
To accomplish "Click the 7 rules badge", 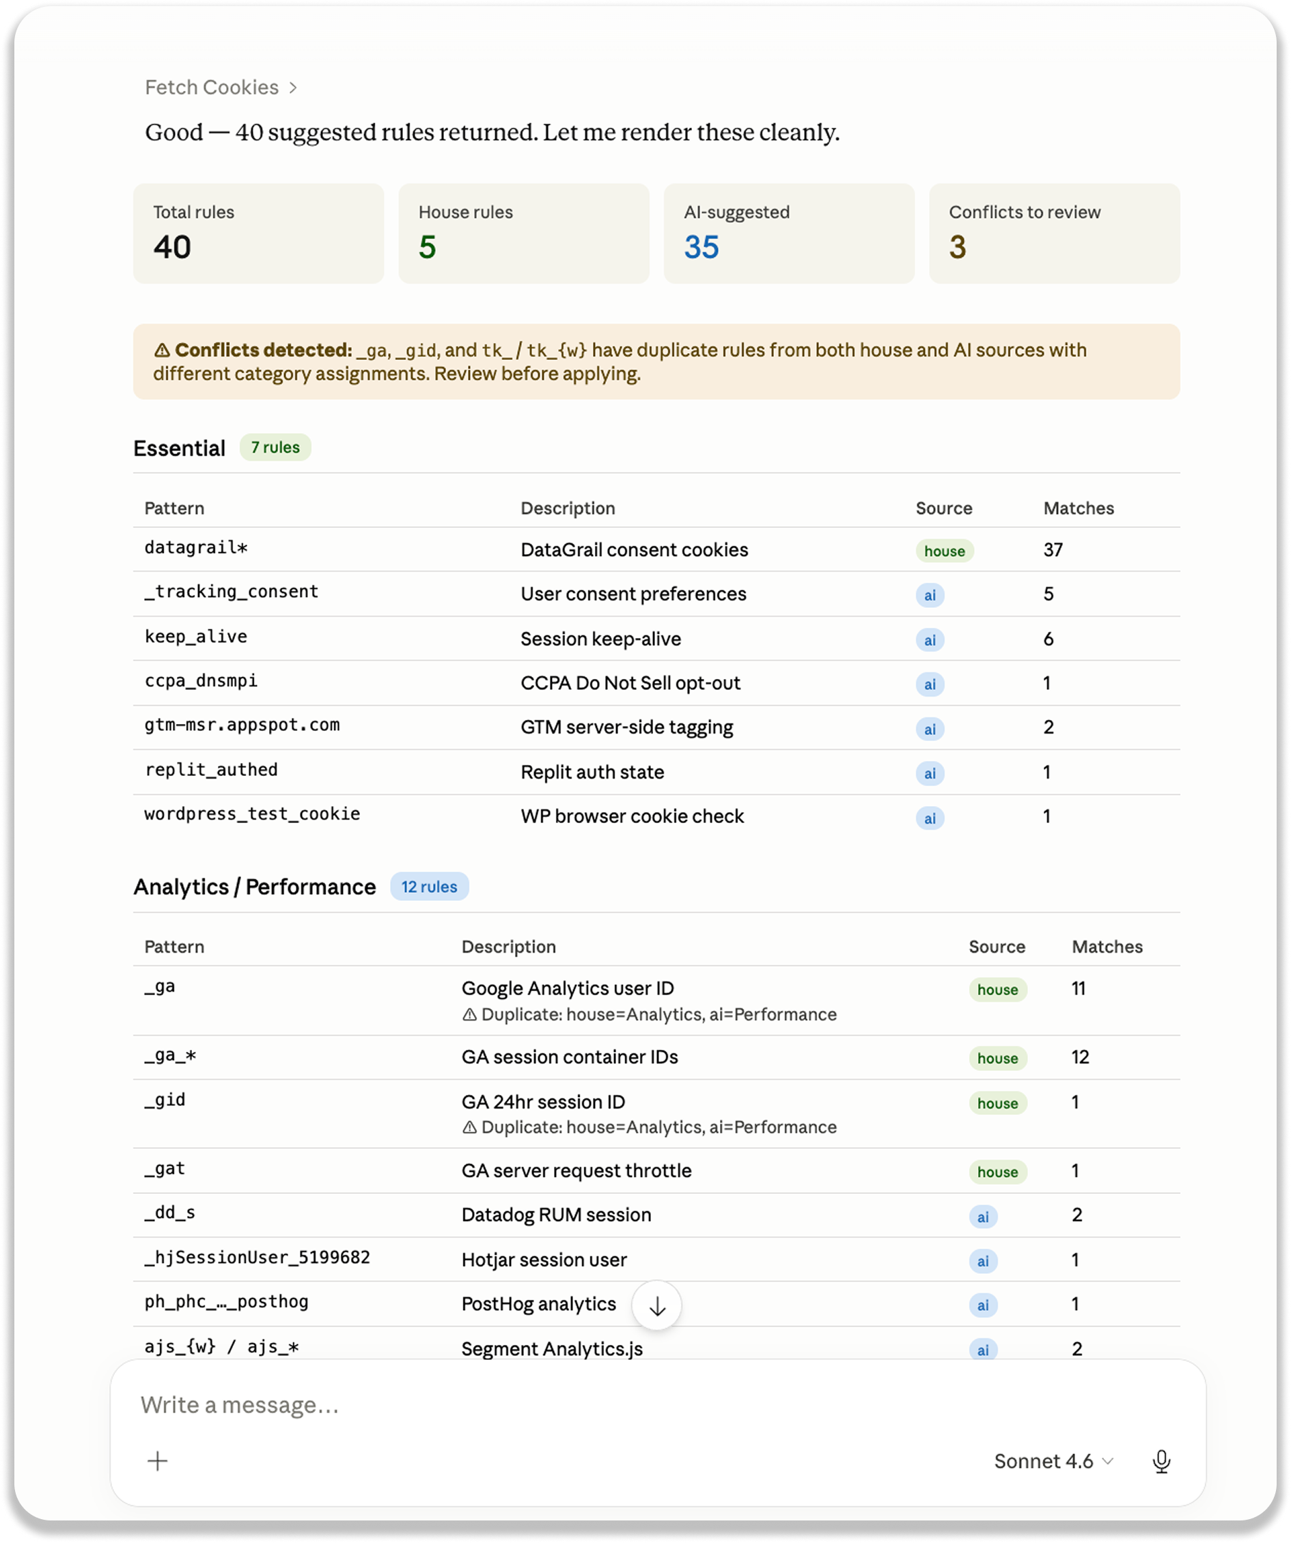I will (x=275, y=447).
